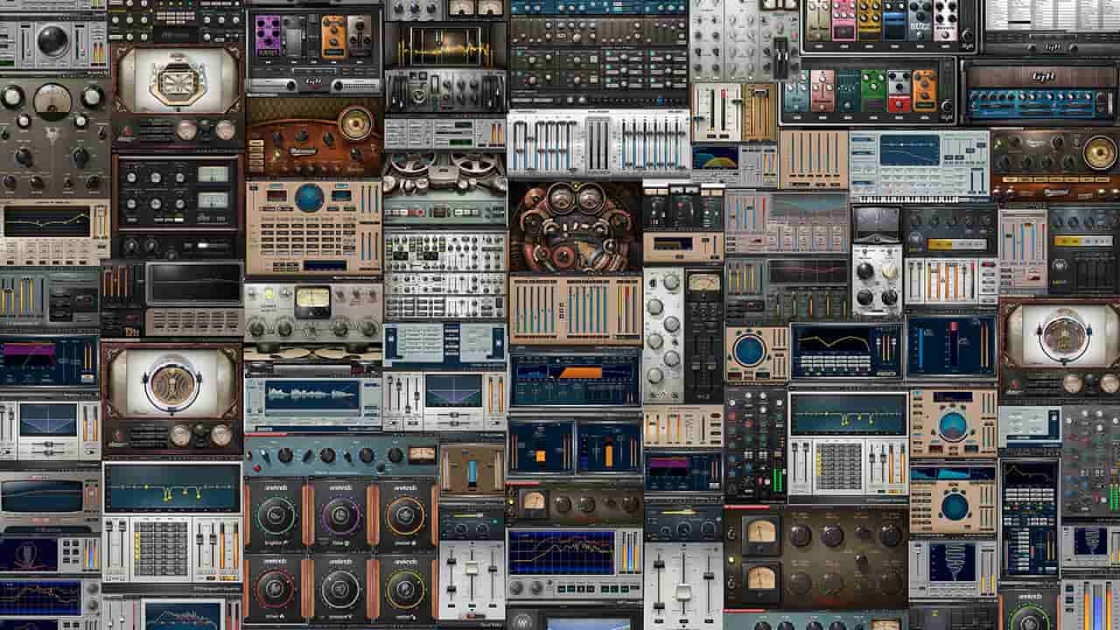Click the circular blue radar display
Viewport: 1120px width, 630px height.
[x=749, y=352]
